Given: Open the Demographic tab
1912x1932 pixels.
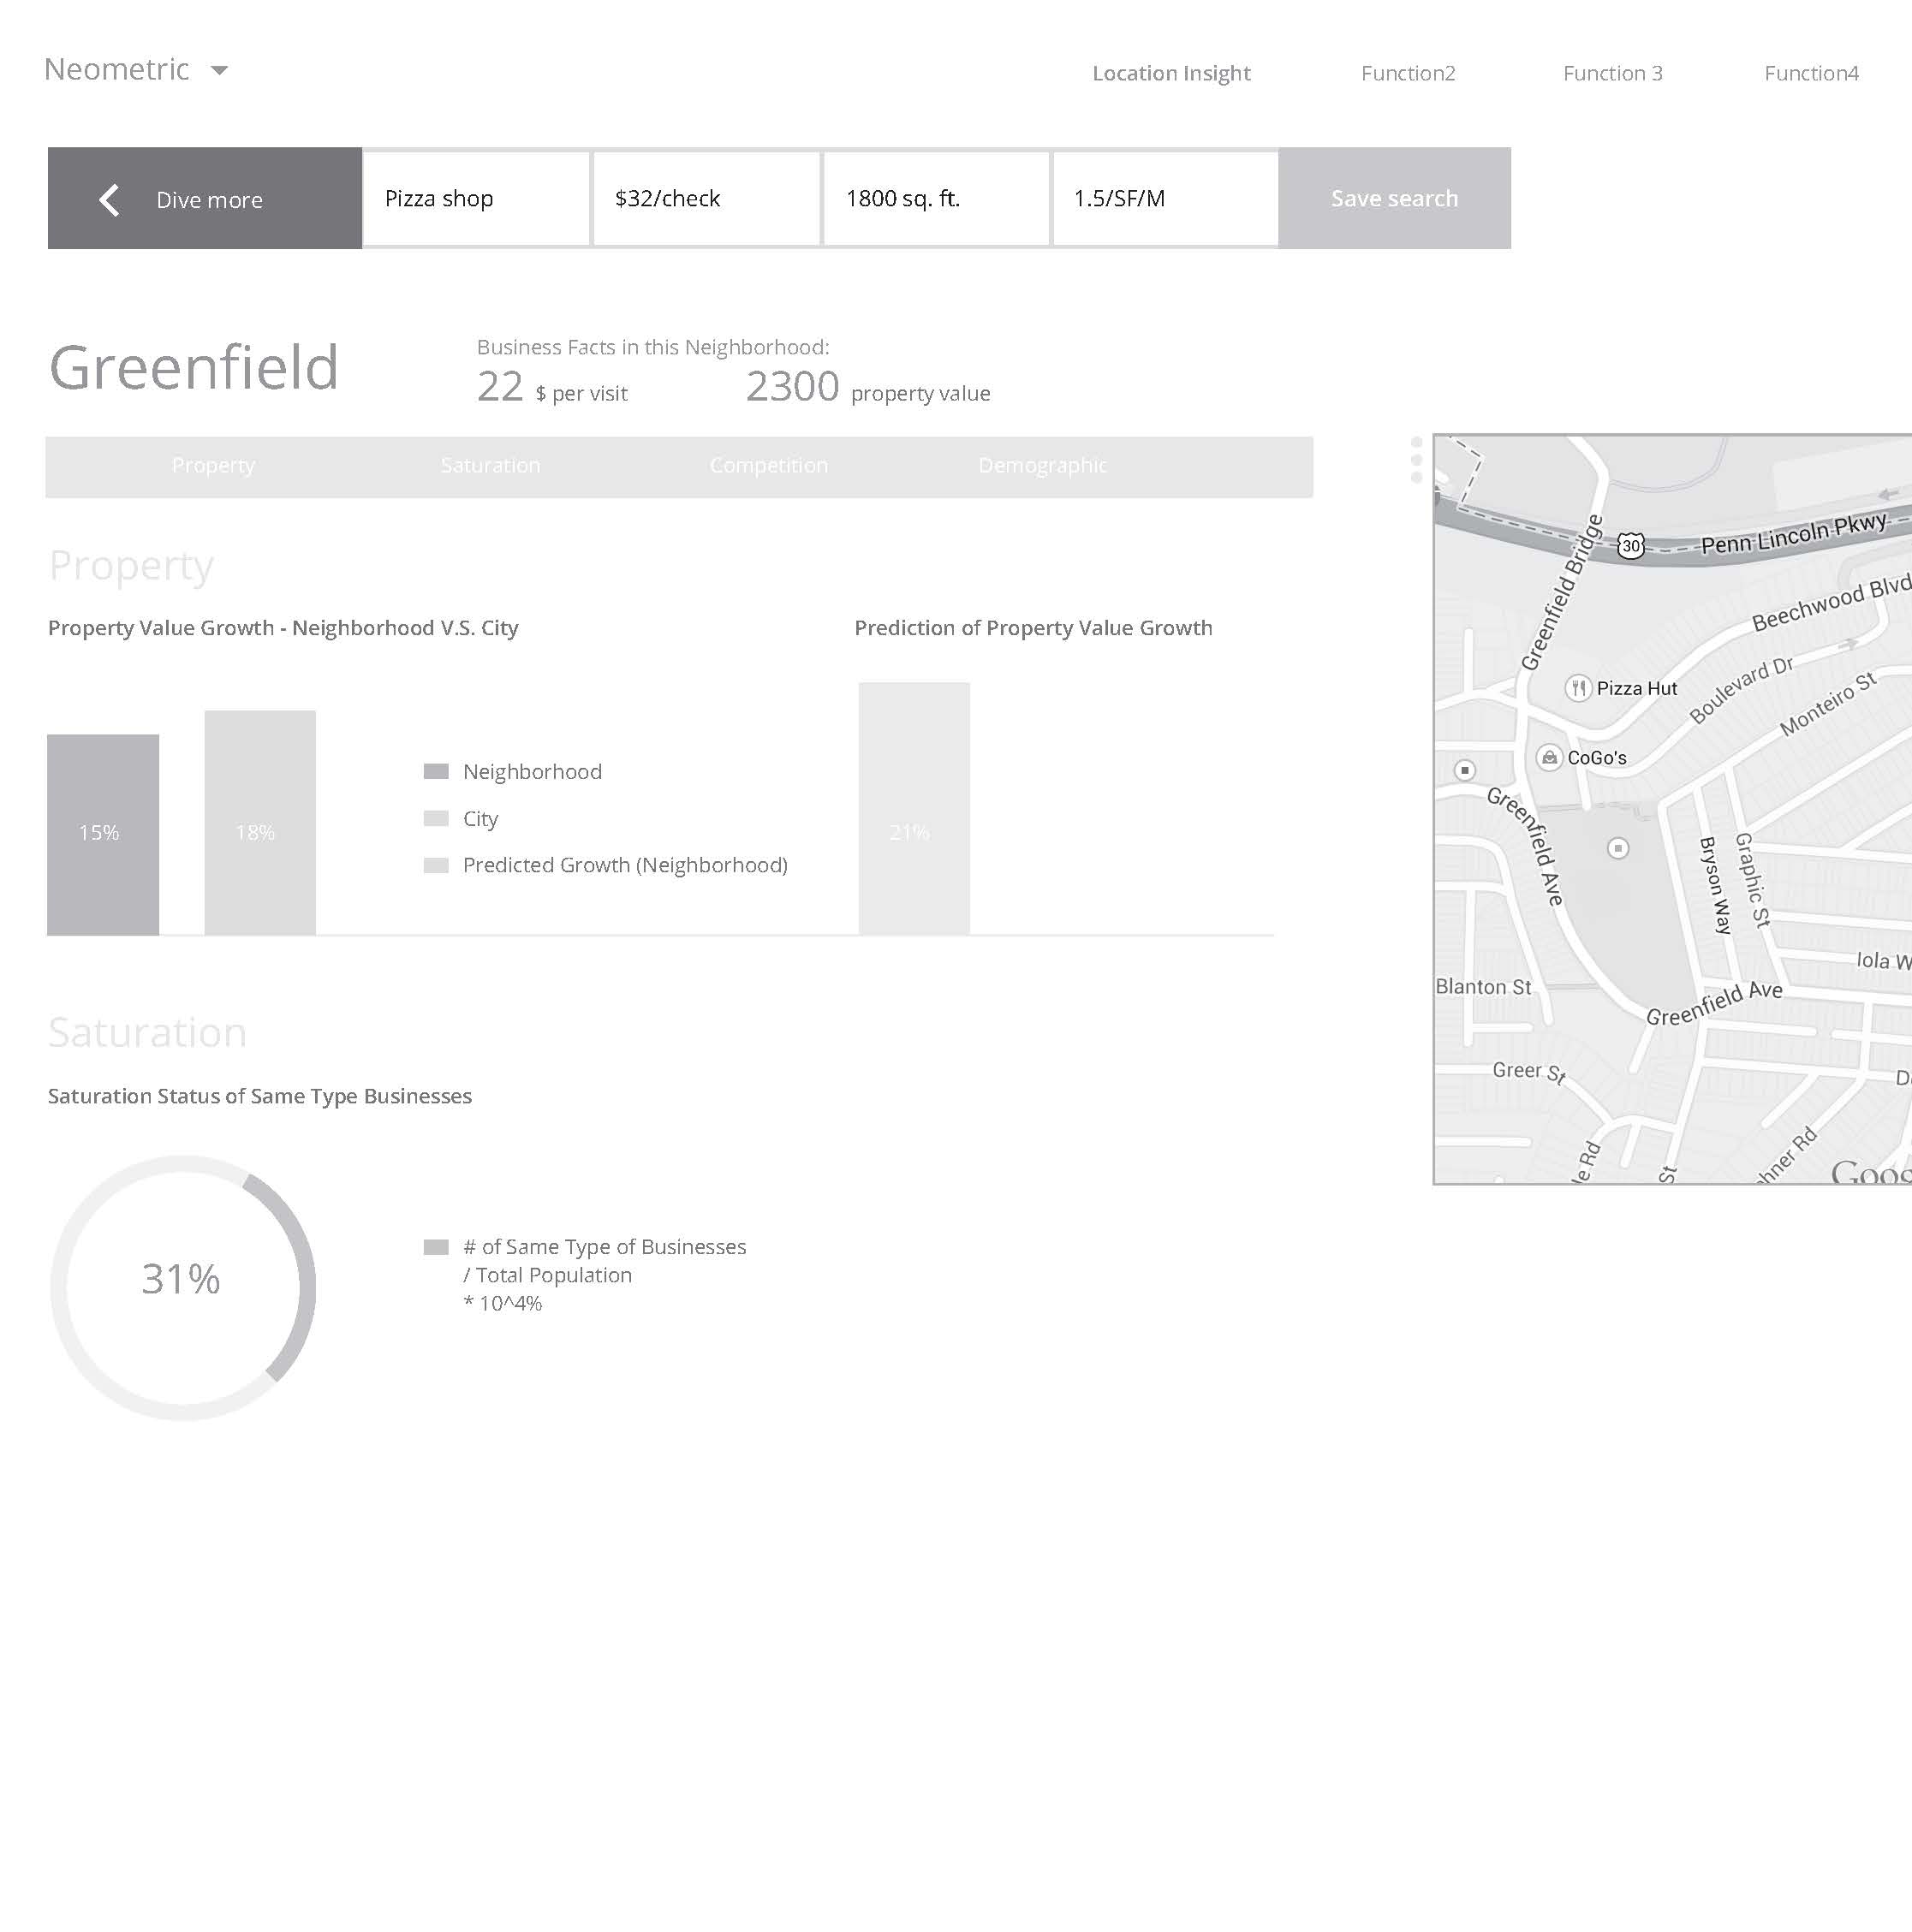Looking at the screenshot, I should tap(1043, 466).
